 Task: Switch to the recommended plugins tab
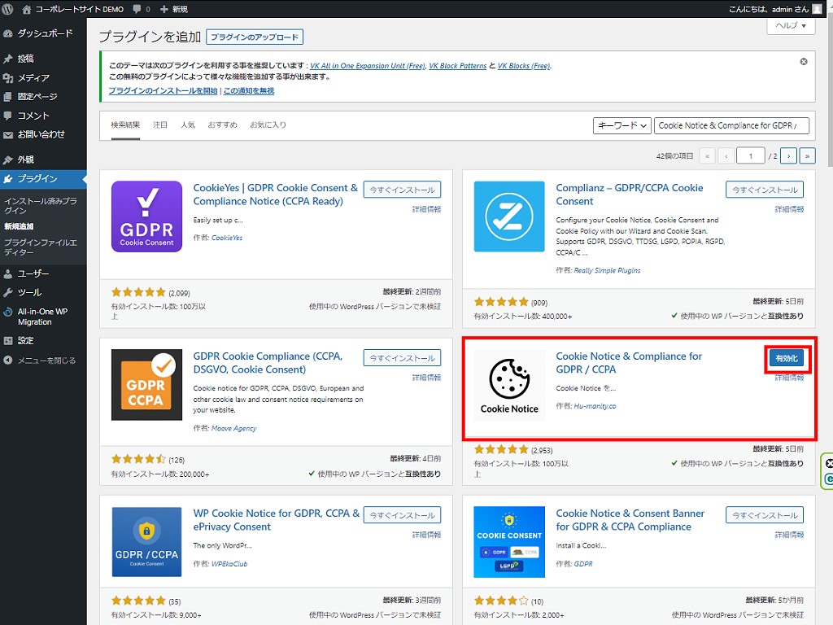[x=222, y=125]
